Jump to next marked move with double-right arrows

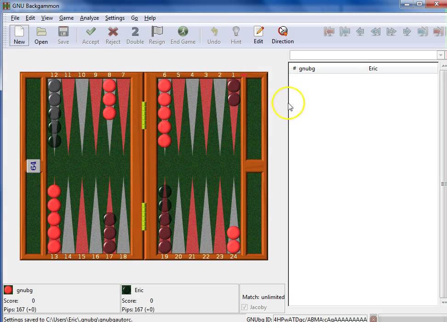click(391, 31)
